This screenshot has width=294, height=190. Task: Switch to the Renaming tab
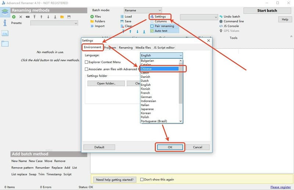pyautogui.click(x=126, y=48)
